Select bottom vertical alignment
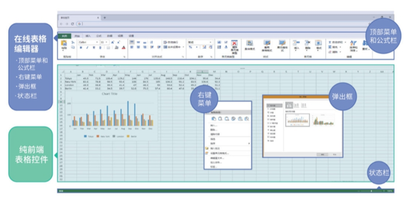The height and width of the screenshot is (200, 411). pos(145,42)
